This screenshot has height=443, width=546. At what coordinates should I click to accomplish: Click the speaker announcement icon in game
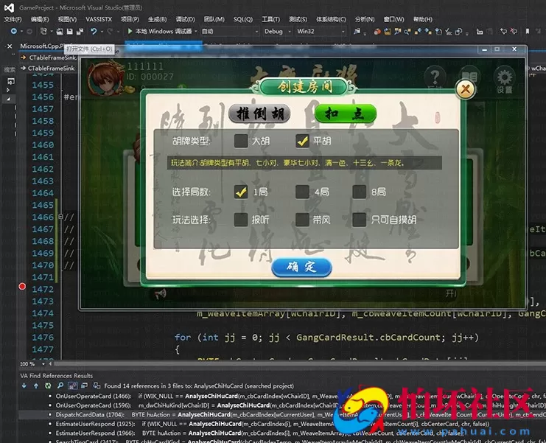pos(161,294)
